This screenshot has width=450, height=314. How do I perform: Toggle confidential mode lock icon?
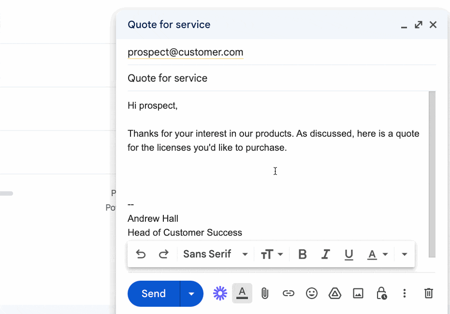[381, 293]
